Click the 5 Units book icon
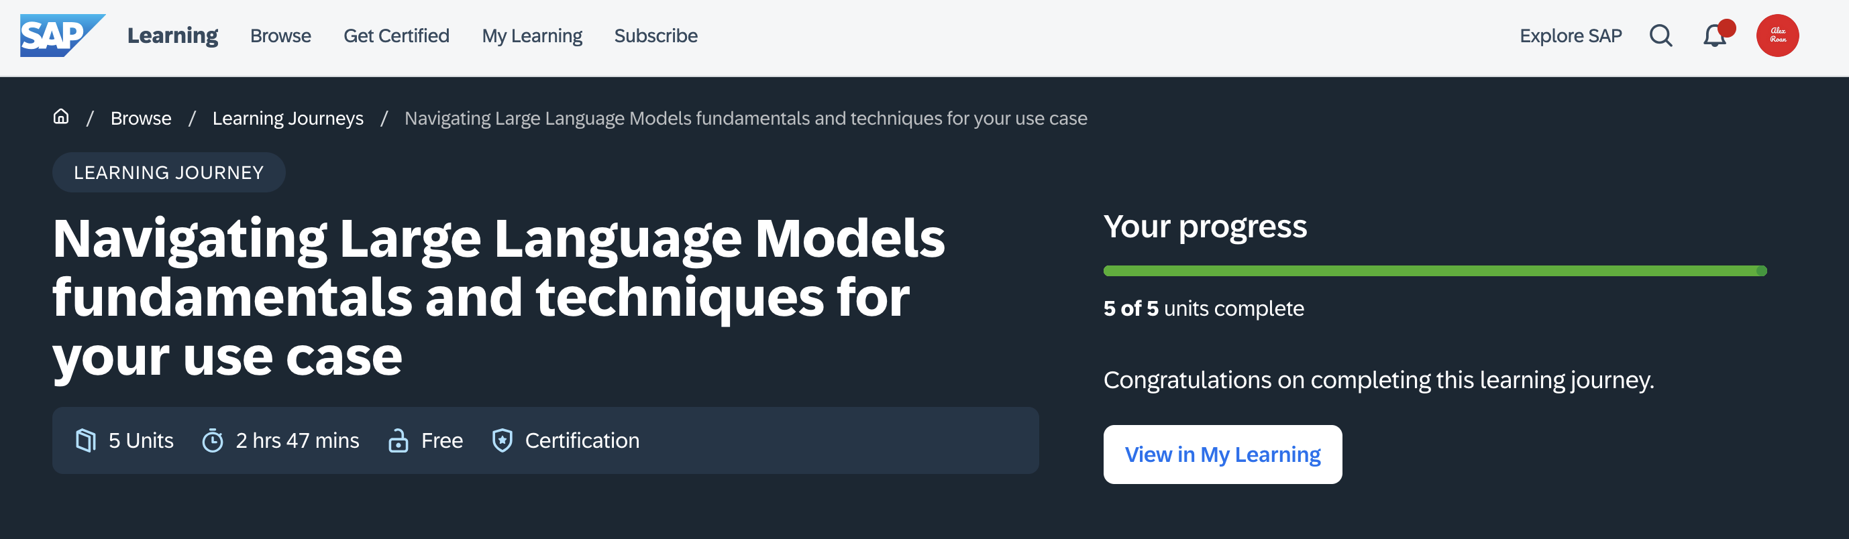This screenshot has width=1849, height=539. pyautogui.click(x=85, y=440)
